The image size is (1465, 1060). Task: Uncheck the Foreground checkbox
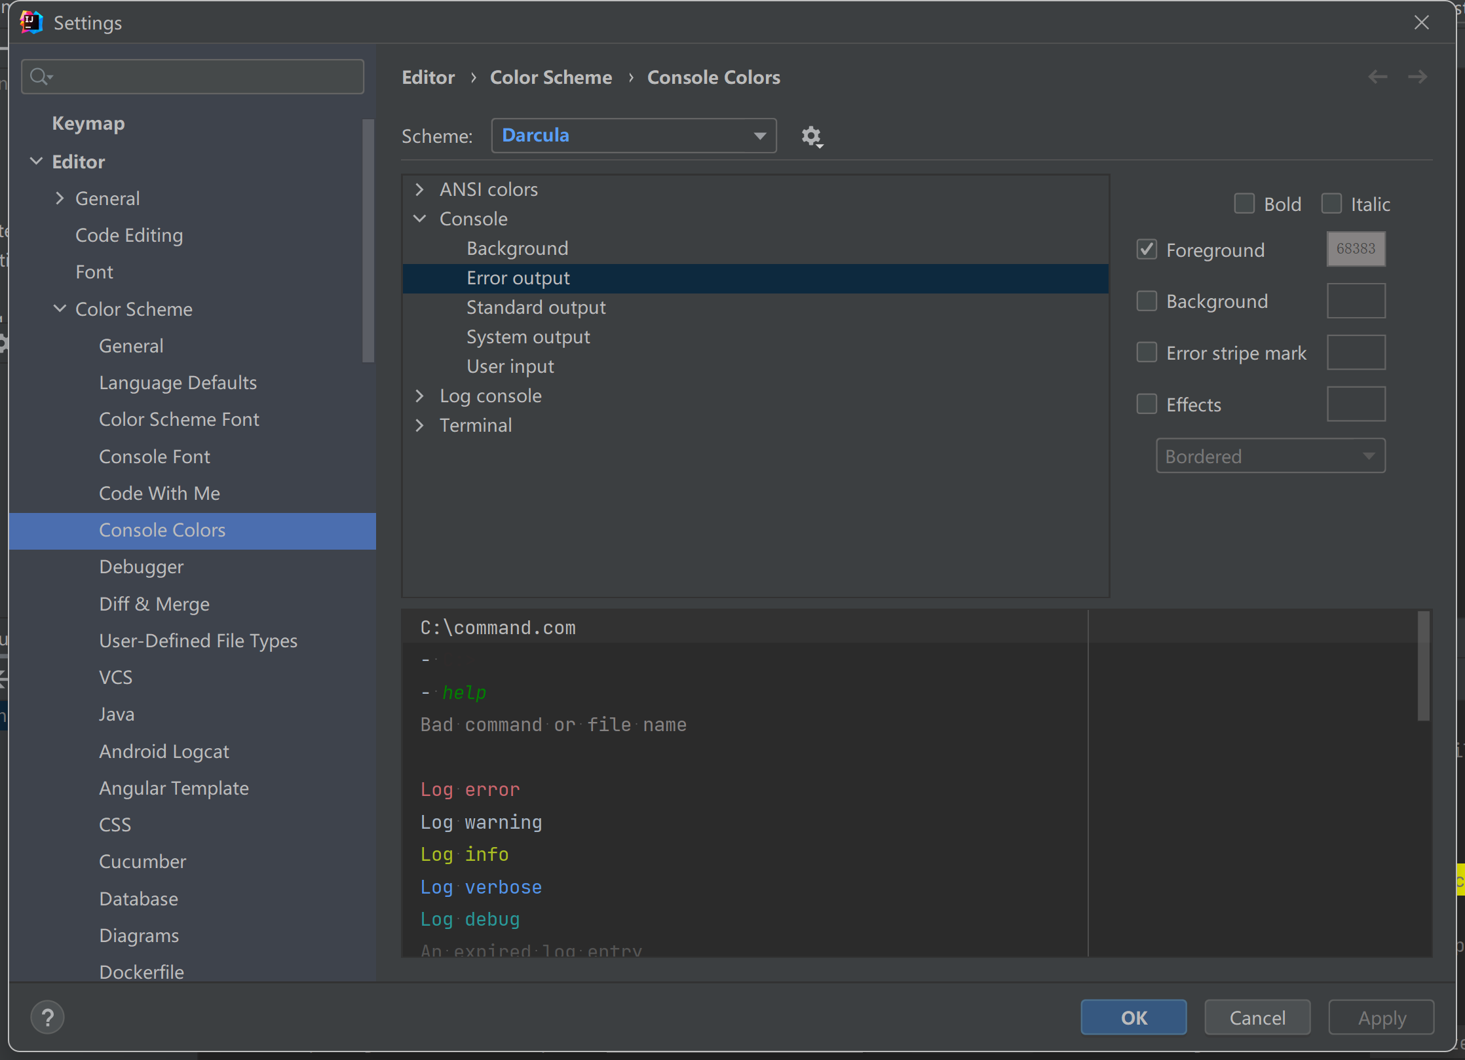[1147, 250]
